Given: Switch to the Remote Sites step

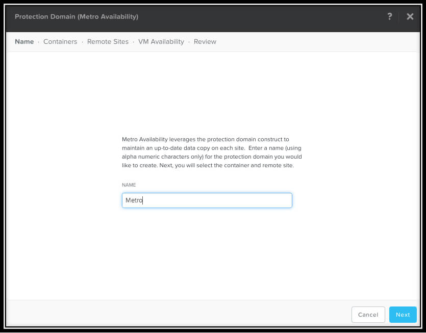Looking at the screenshot, I should click(108, 42).
